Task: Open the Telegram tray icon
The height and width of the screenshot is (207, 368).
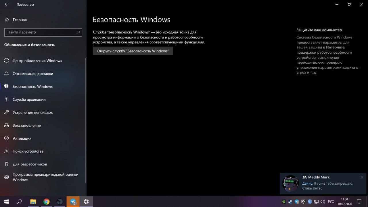Action: tap(297, 202)
